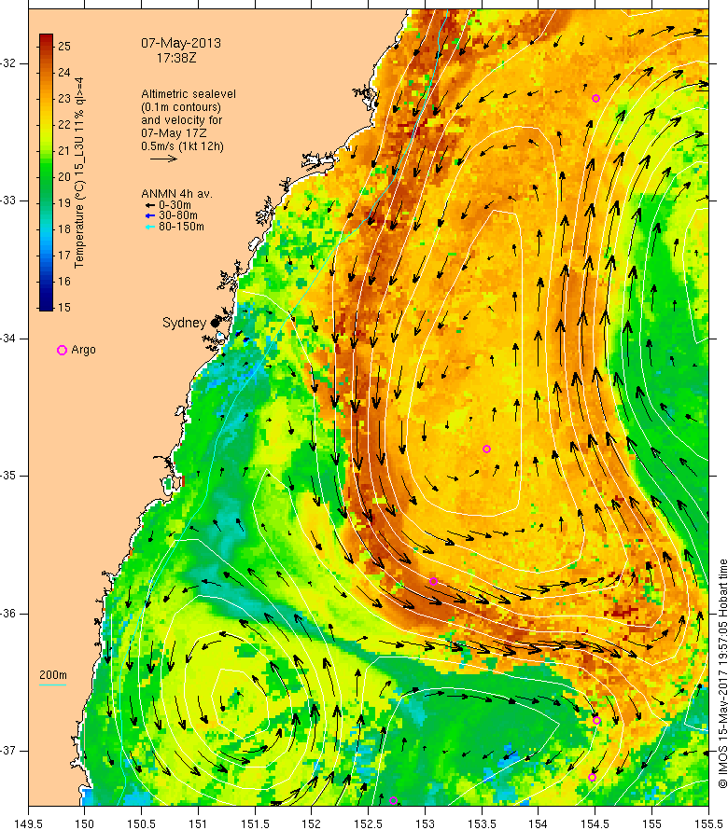Click the 18 value on the color bar
This screenshot has height=830, width=728.
click(64, 228)
